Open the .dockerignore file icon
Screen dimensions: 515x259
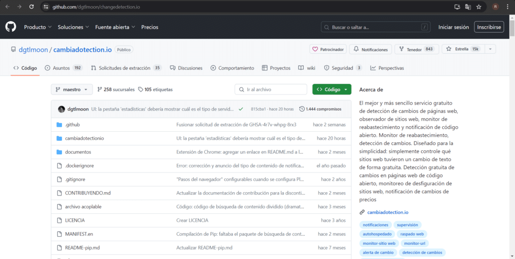click(59, 166)
